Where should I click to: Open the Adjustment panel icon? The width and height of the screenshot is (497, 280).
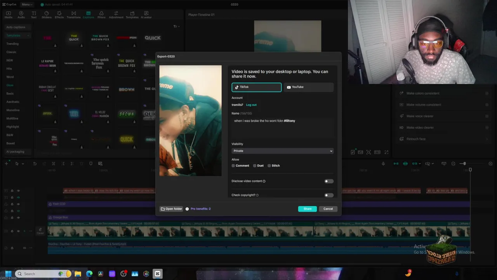(x=116, y=15)
